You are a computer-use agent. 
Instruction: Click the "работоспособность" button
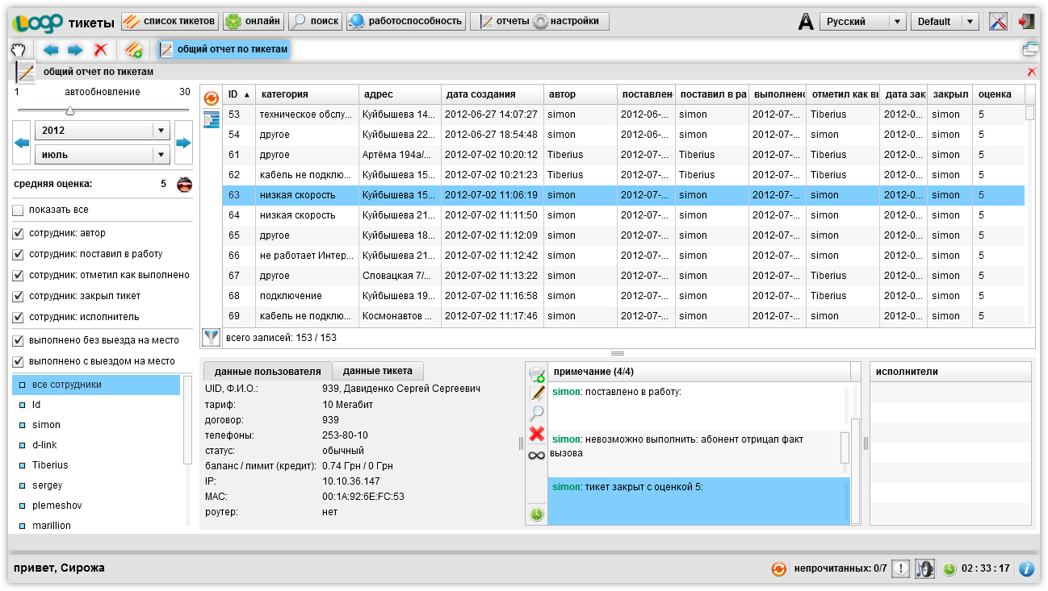coord(406,21)
